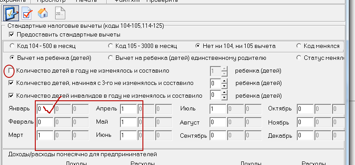Click the Апрель month label
This screenshot has width=355, height=165.
click(106, 109)
